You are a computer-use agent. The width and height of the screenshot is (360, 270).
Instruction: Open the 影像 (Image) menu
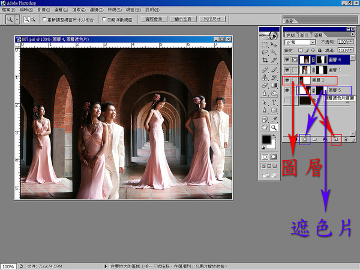44,10
